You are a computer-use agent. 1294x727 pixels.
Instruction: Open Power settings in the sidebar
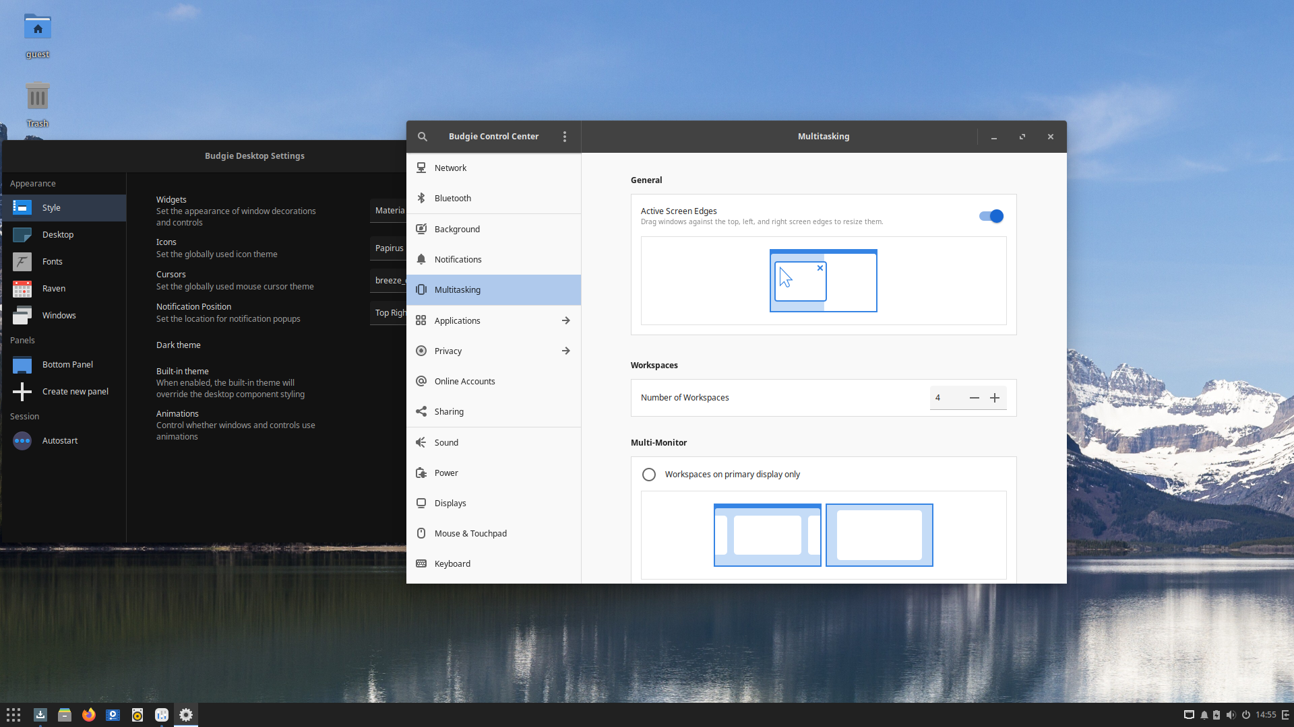tap(493, 473)
